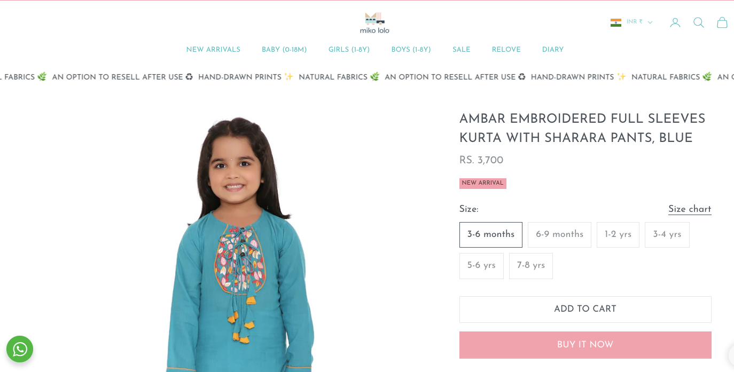This screenshot has height=372, width=734.
Task: Open the Baby (0-18M) menu
Action: (x=284, y=50)
